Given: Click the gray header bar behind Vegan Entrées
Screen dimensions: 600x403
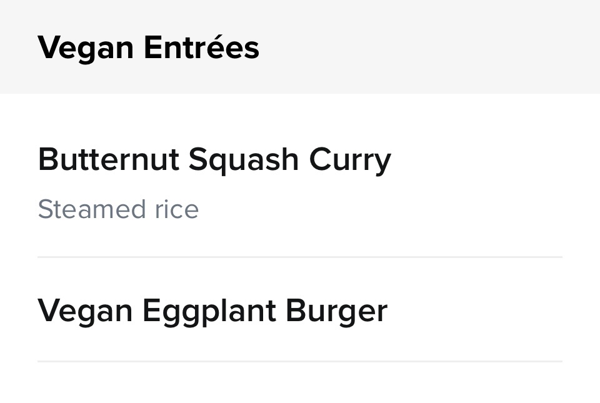Looking at the screenshot, I should [x=437, y=47].
